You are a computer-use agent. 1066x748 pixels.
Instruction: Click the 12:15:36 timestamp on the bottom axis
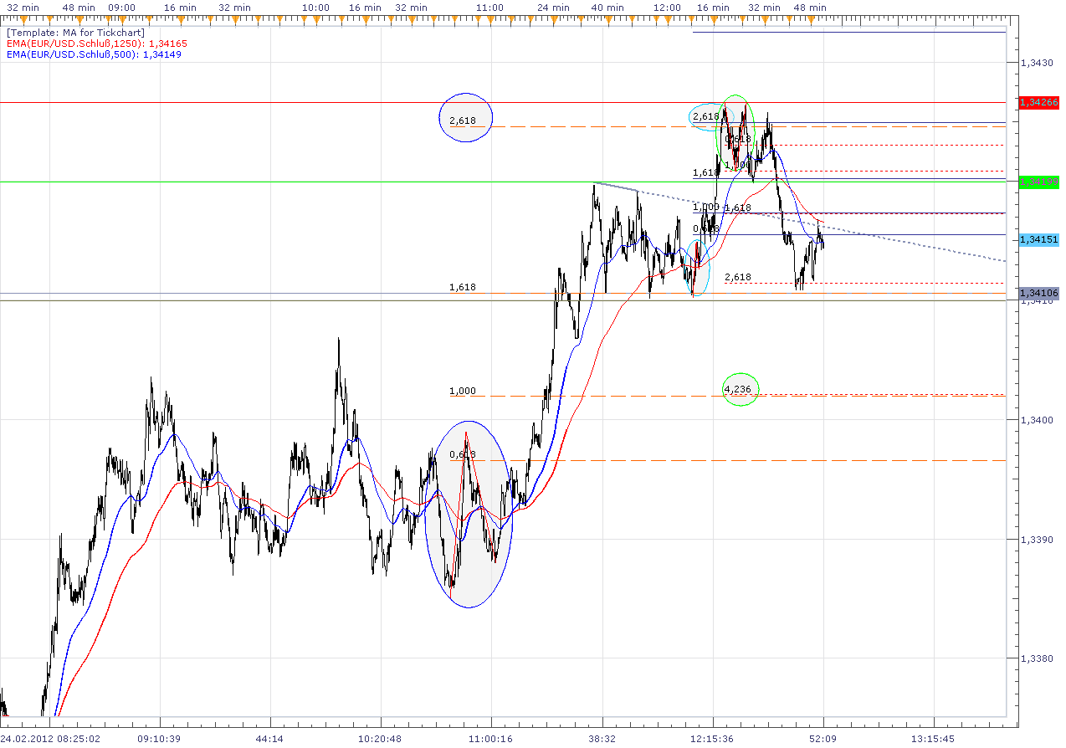click(x=713, y=740)
